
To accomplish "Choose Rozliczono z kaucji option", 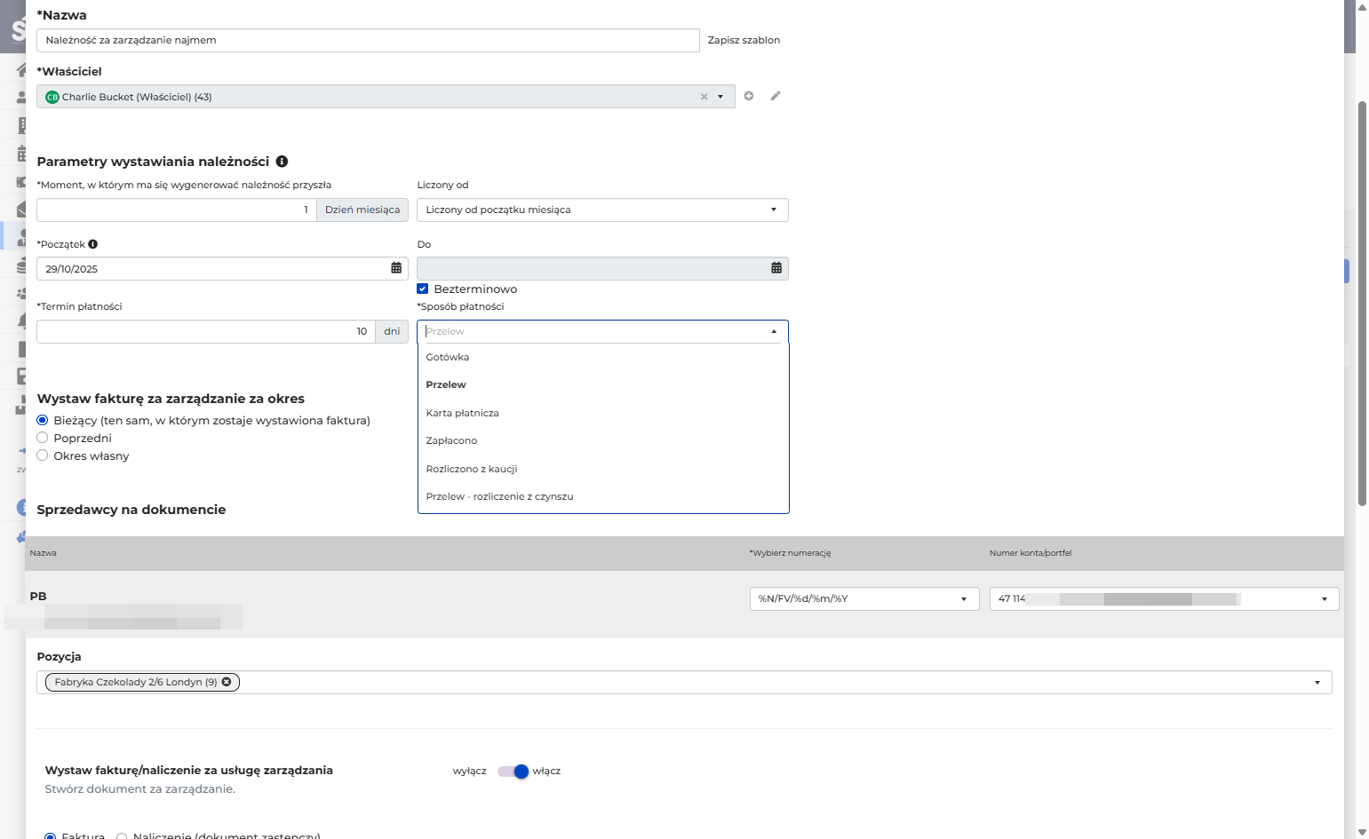I will coord(603,469).
